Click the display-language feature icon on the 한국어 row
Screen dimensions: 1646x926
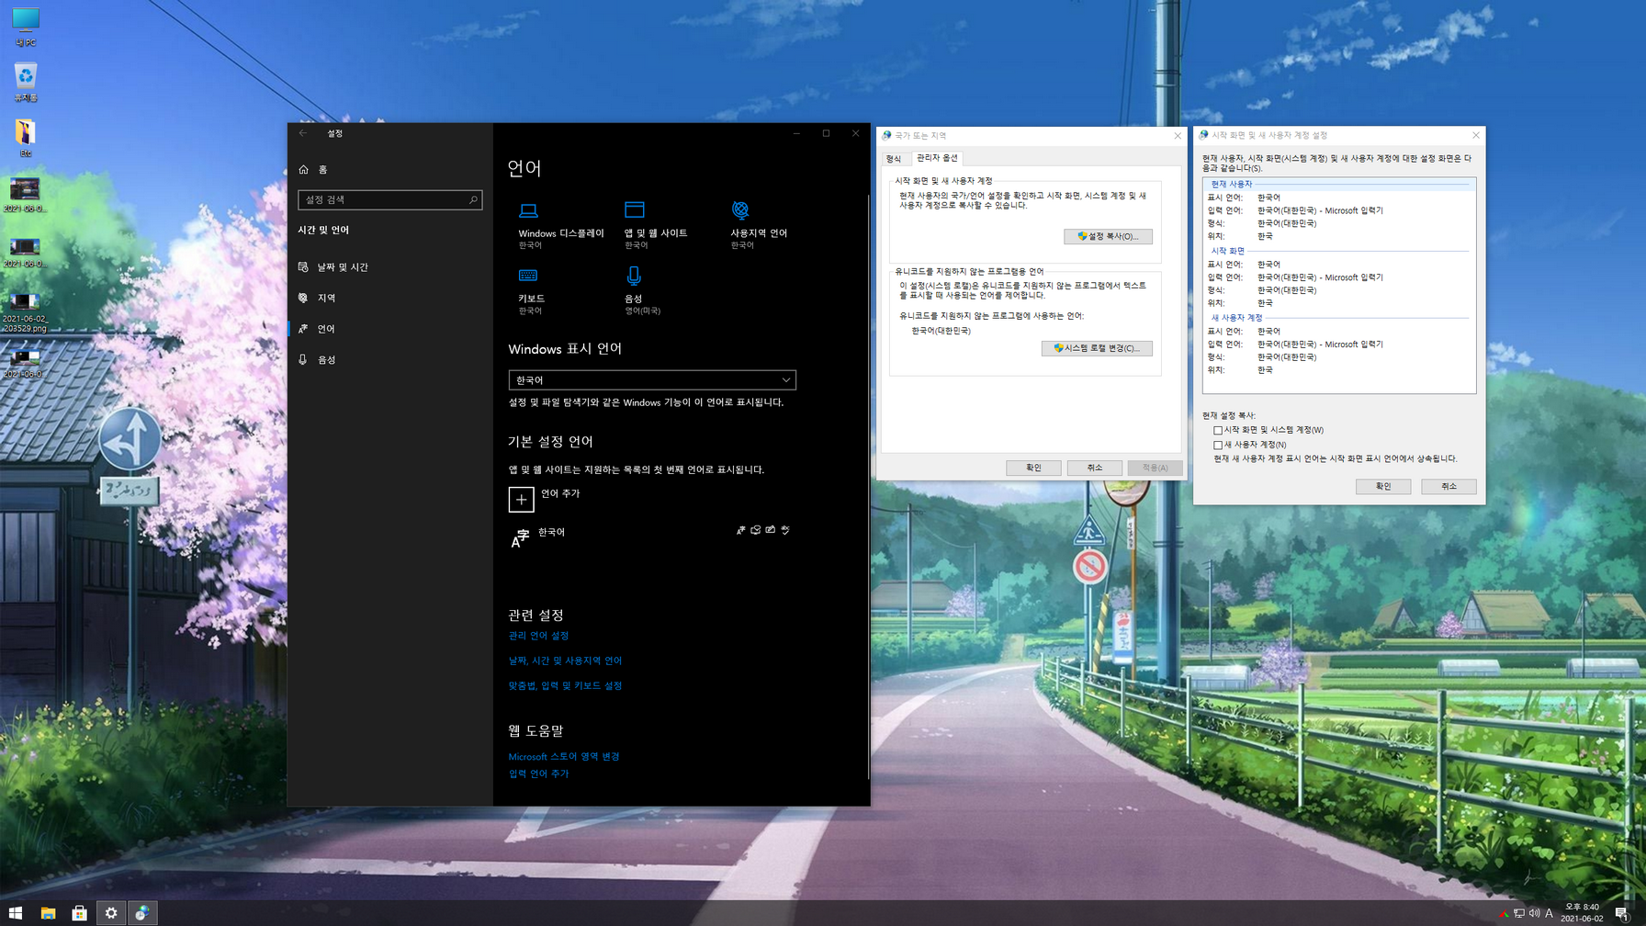coord(741,530)
